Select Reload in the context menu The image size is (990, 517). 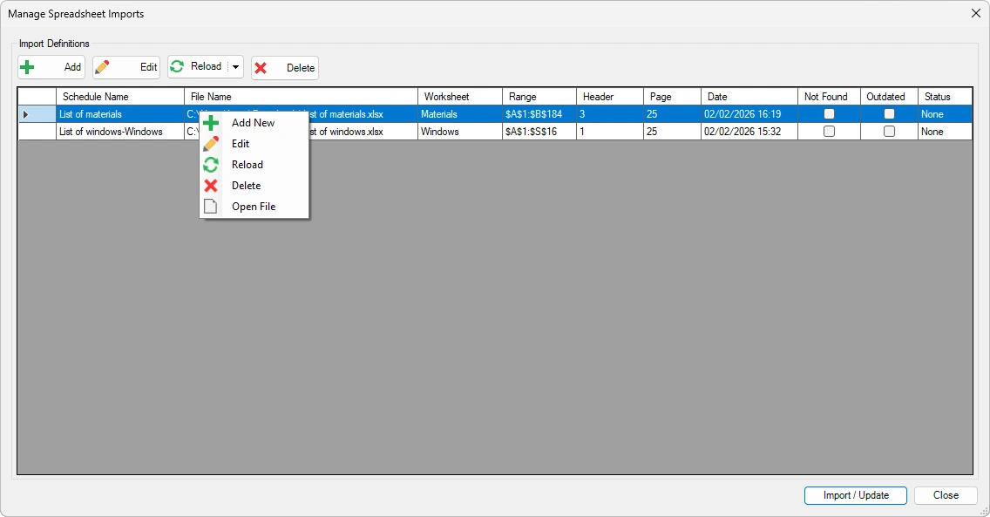(x=247, y=165)
